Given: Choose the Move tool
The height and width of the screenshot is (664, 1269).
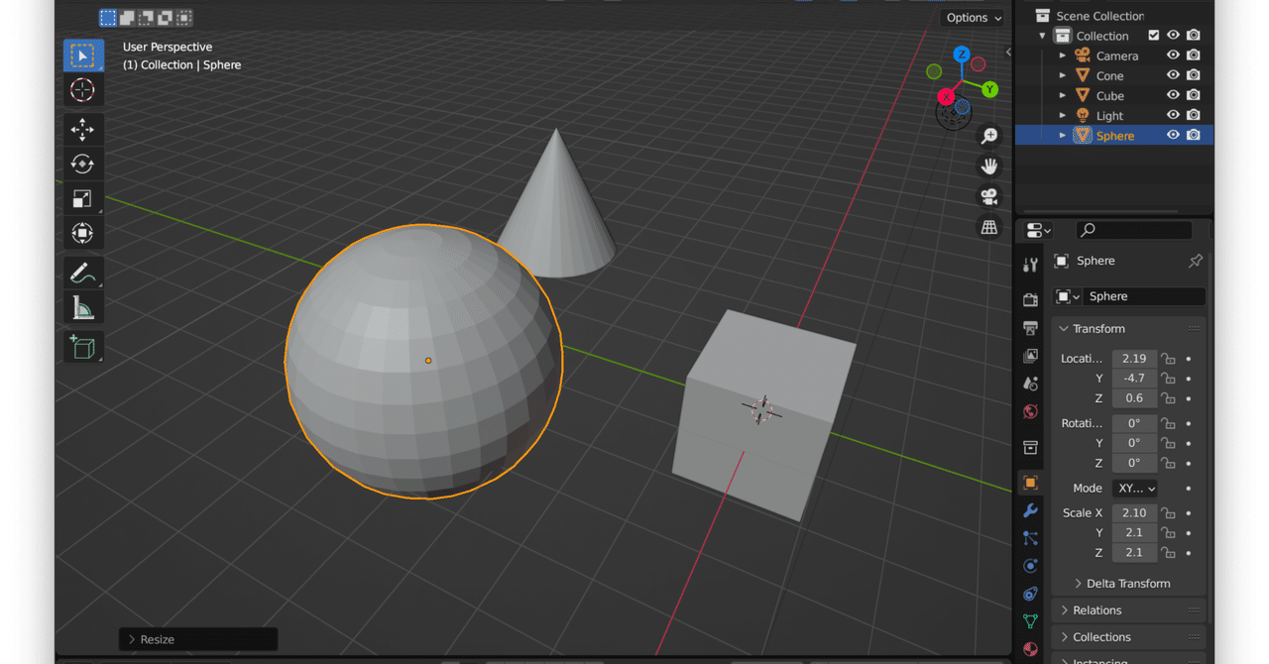Looking at the screenshot, I should pyautogui.click(x=83, y=130).
